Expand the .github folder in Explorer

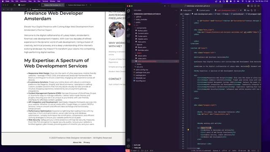pos(139,17)
